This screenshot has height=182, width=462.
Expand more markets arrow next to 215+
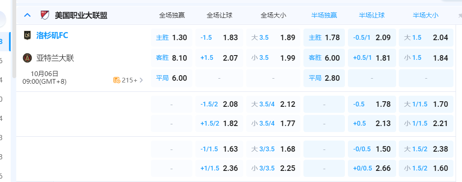pyautogui.click(x=141, y=80)
